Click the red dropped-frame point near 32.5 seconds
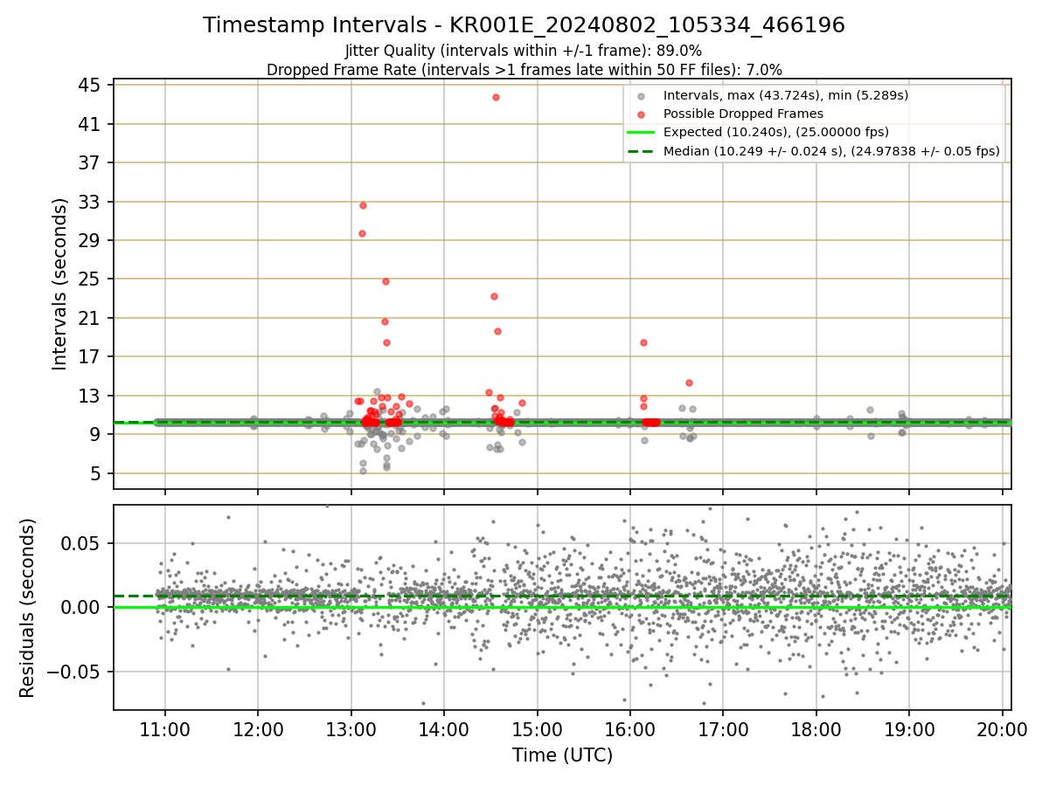Viewport: 1049px width, 786px height. (363, 205)
